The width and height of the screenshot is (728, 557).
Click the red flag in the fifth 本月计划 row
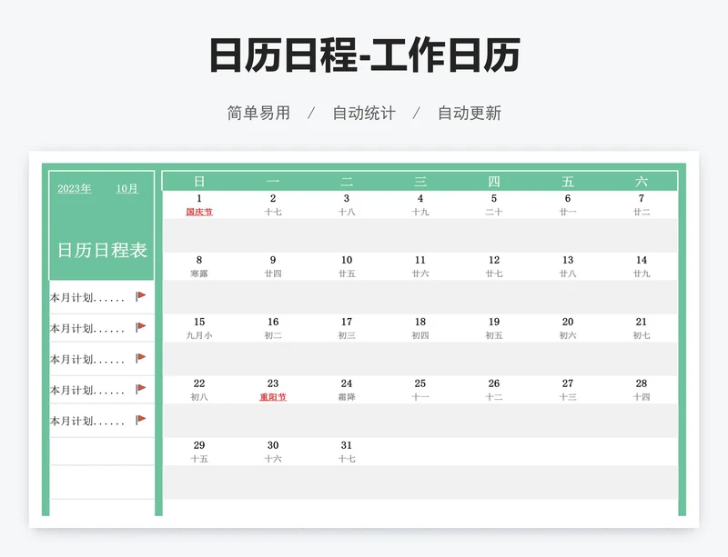pos(140,420)
